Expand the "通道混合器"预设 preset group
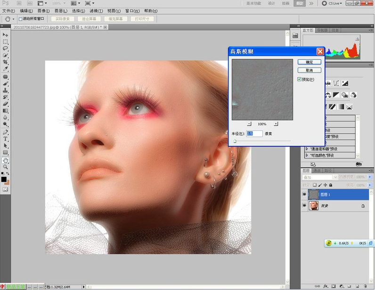The image size is (375, 290). pyautogui.click(x=307, y=149)
